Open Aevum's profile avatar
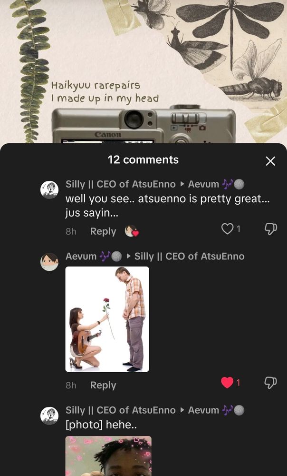The image size is (287, 476). pyautogui.click(x=49, y=262)
